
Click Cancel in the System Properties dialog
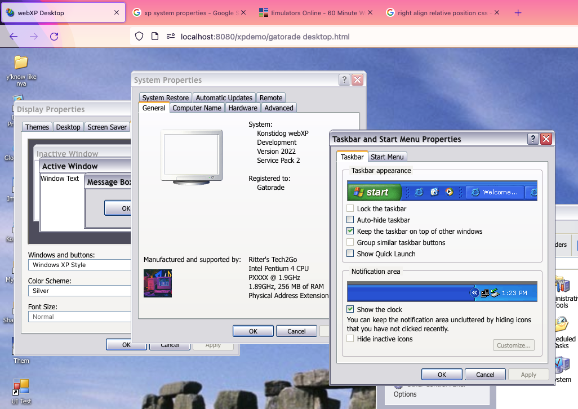coord(296,331)
